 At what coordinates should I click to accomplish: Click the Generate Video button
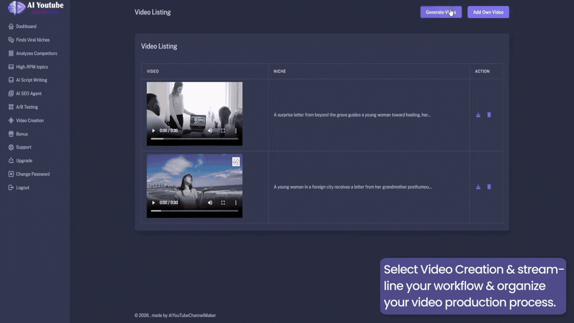coord(441,11)
